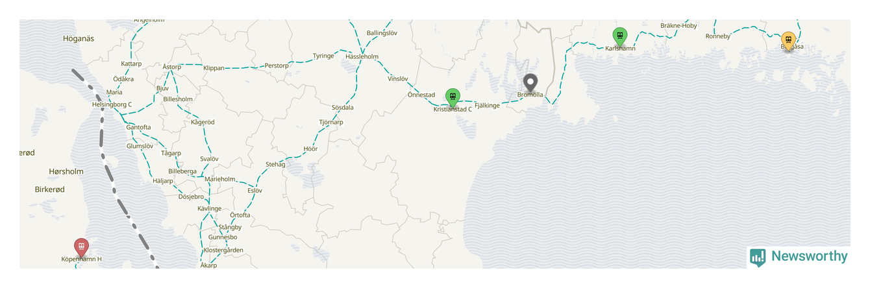870x288 pixels.
Task: Select the Höör town label
Action: (x=310, y=149)
